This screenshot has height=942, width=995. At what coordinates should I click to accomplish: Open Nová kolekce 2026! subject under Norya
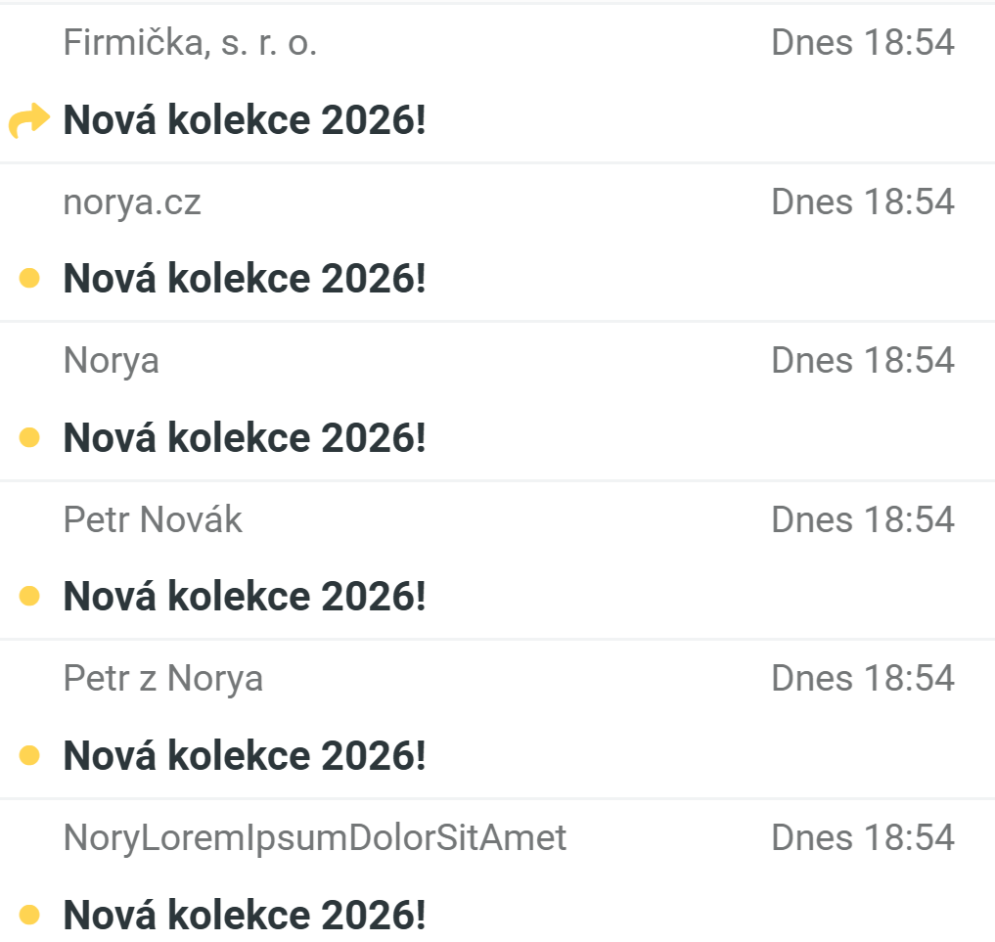tap(245, 438)
